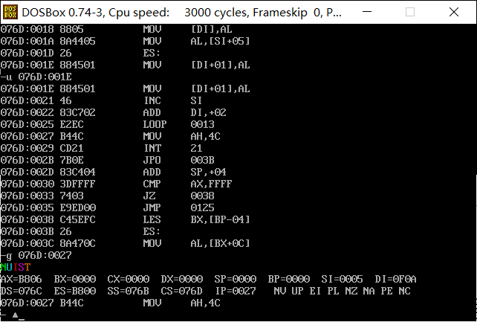Click the 'LES BX,[BP-04]' instruction
Screen dimensions: 477x322
pos(196,219)
